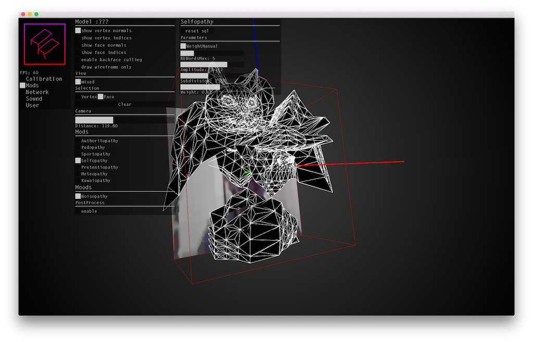Enable the Authoritopathy mod
This screenshot has height=342, width=533.
(x=77, y=141)
